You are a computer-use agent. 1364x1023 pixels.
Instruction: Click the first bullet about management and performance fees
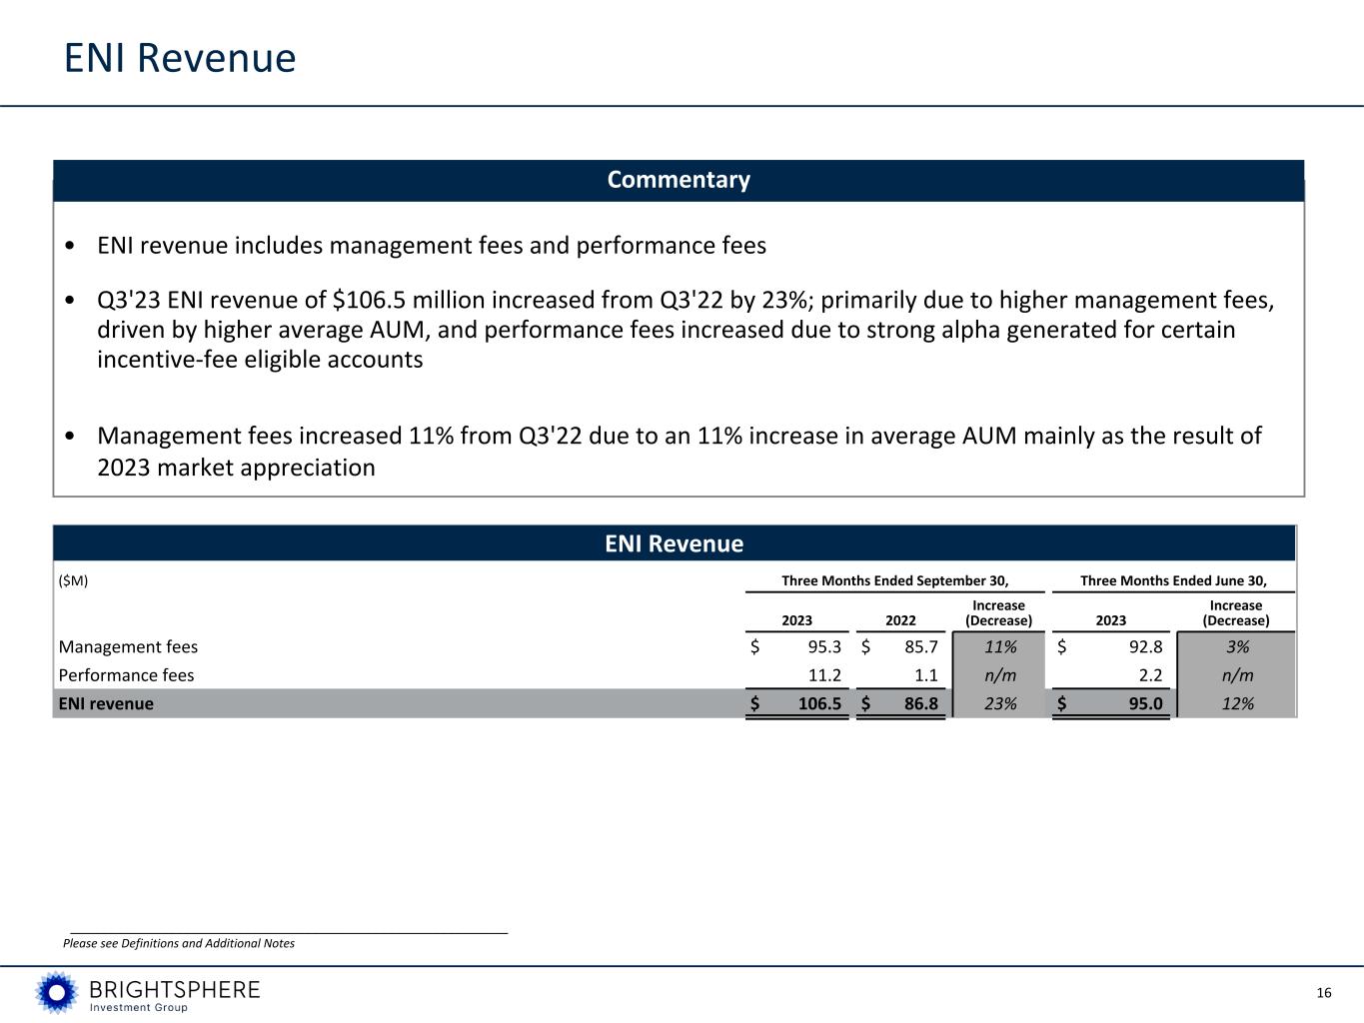pos(431,246)
